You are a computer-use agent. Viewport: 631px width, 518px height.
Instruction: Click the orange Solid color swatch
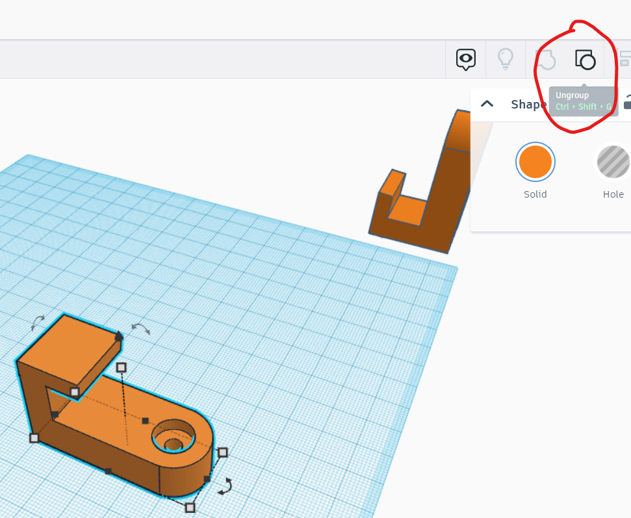click(535, 161)
